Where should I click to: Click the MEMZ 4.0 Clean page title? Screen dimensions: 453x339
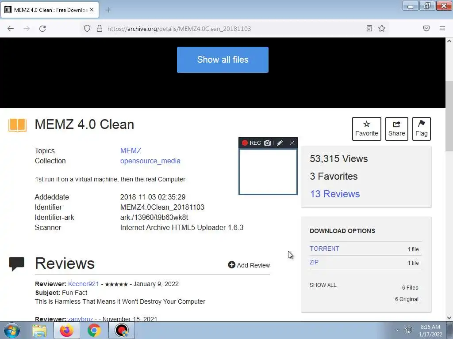pyautogui.click(x=84, y=124)
